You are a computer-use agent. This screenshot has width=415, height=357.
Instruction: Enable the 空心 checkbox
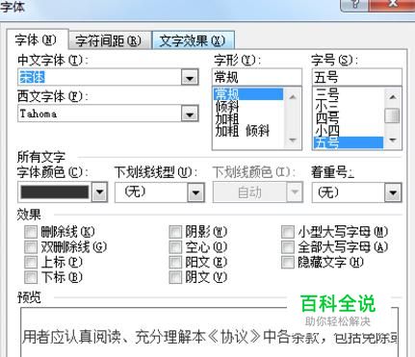click(x=175, y=247)
